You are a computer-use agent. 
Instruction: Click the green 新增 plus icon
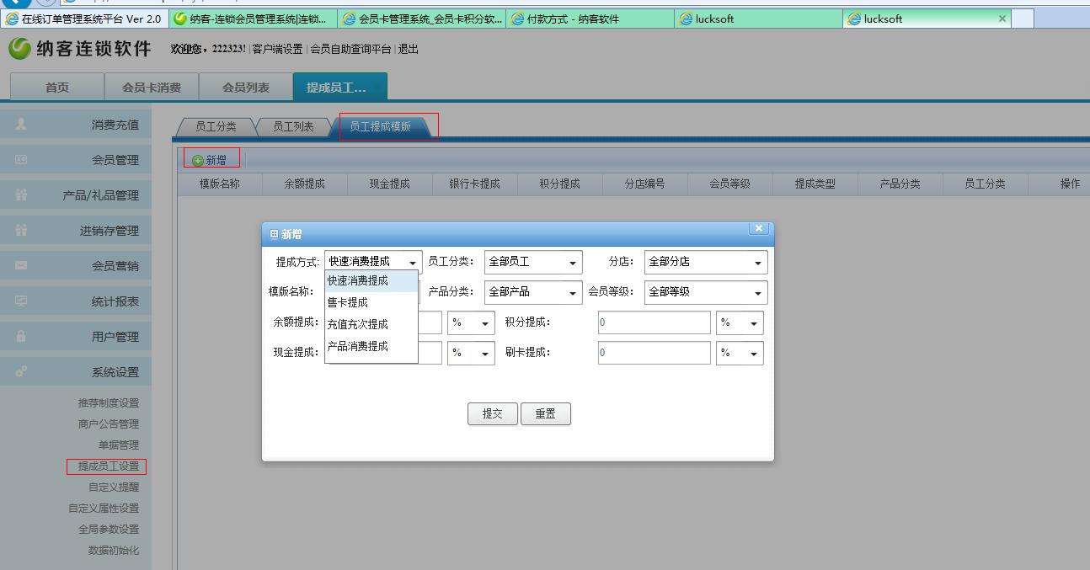195,159
